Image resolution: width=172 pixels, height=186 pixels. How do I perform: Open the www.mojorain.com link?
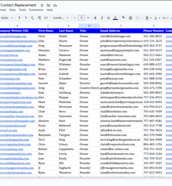[x=11, y=60]
